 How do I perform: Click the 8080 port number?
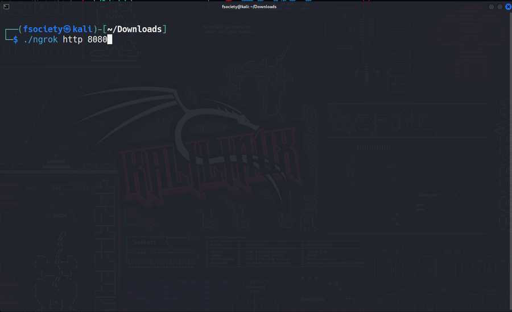(x=97, y=39)
